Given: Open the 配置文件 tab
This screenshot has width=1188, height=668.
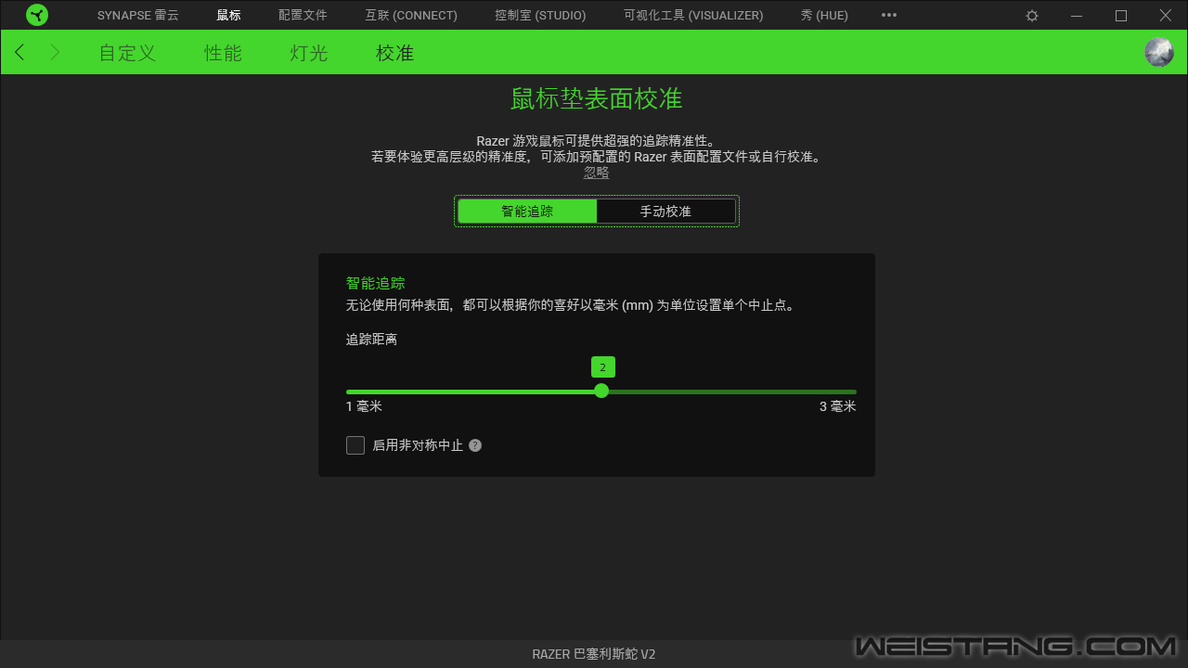Looking at the screenshot, I should (303, 16).
